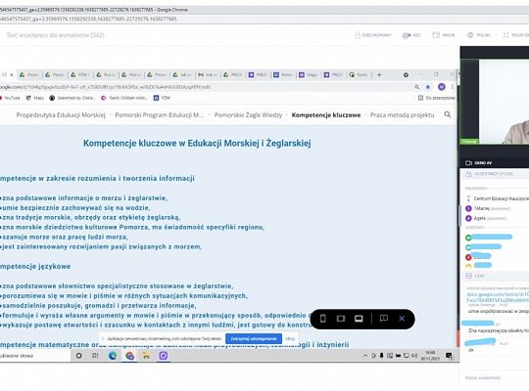Click the comment icon in black toolbar
Viewport: 529px width, 391px height.
(384, 319)
